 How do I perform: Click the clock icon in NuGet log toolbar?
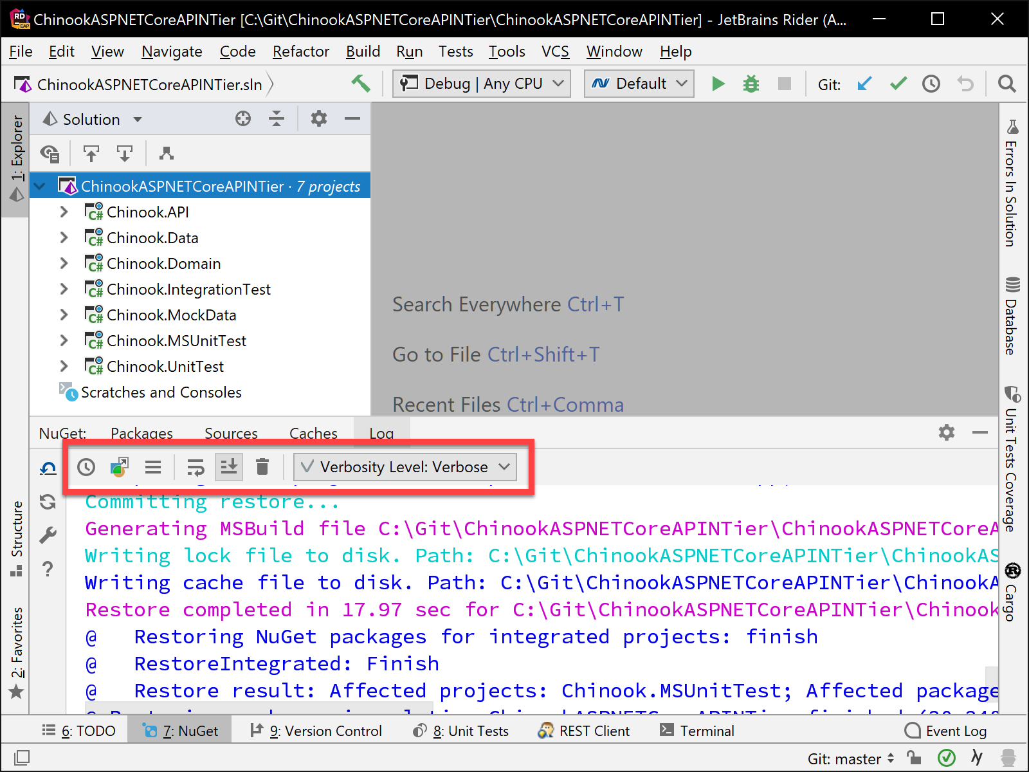[x=86, y=467]
